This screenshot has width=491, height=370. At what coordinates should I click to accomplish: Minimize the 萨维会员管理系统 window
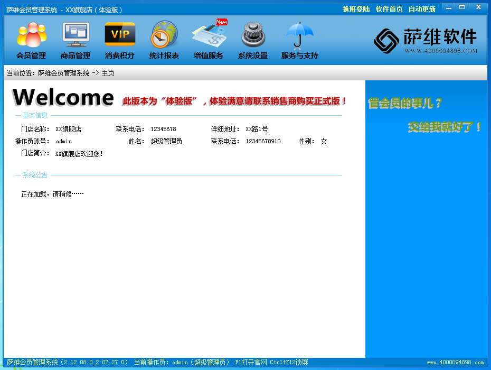click(449, 7)
